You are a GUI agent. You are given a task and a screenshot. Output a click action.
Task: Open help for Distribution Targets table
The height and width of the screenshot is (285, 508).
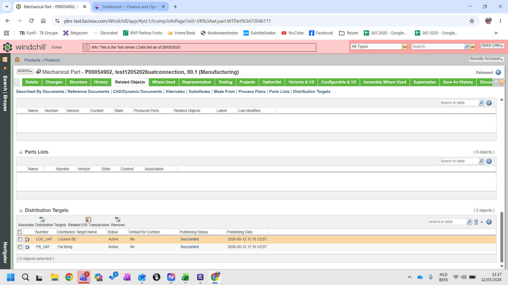489,222
